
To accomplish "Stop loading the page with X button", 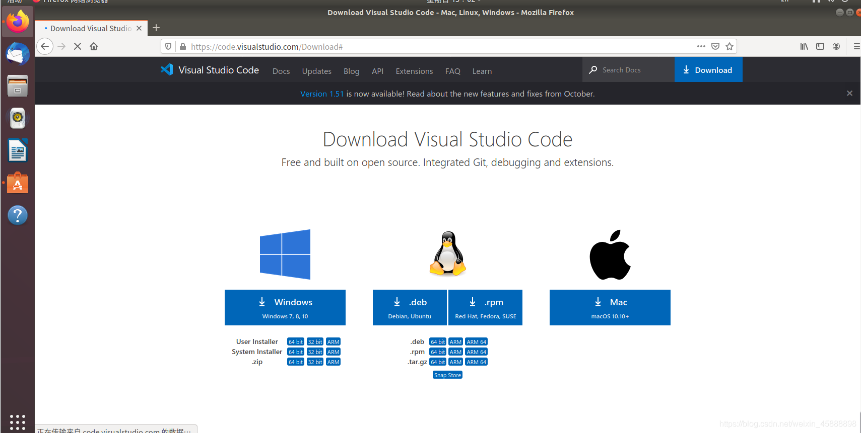I will tap(78, 46).
